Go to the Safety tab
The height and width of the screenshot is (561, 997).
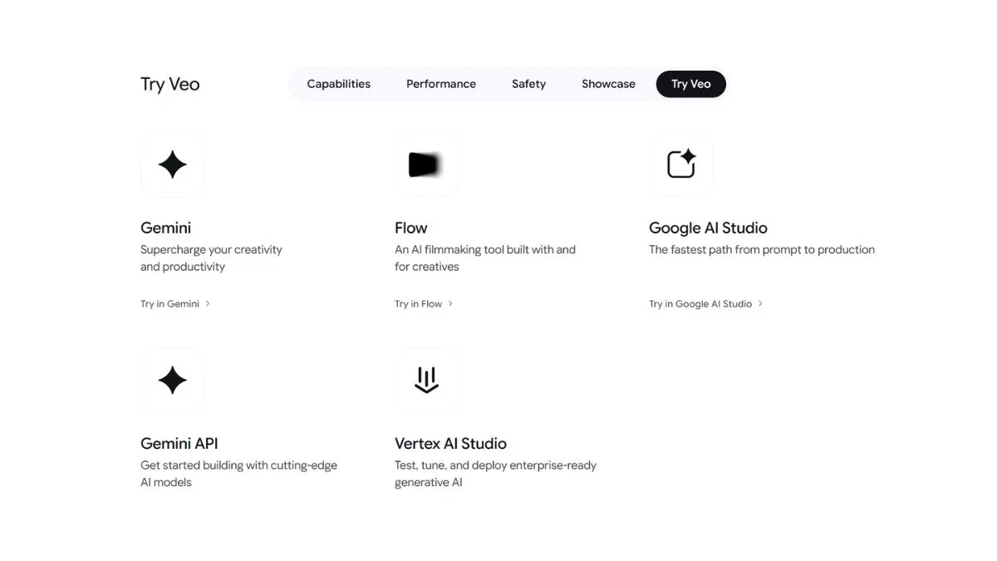pyautogui.click(x=528, y=84)
